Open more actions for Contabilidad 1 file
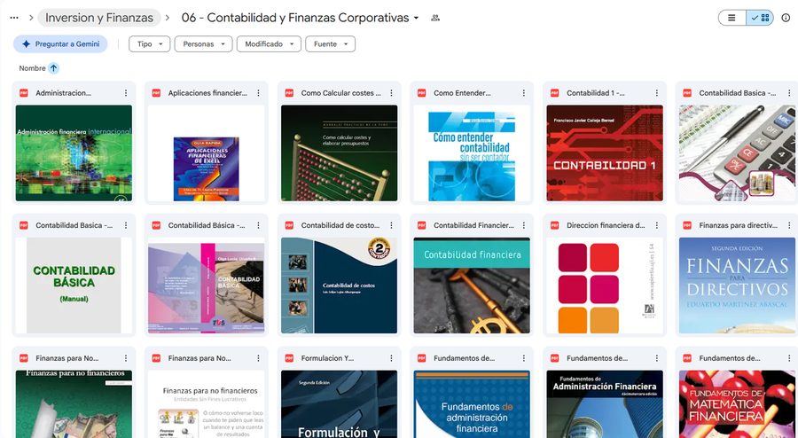798x438 pixels. 656,93
